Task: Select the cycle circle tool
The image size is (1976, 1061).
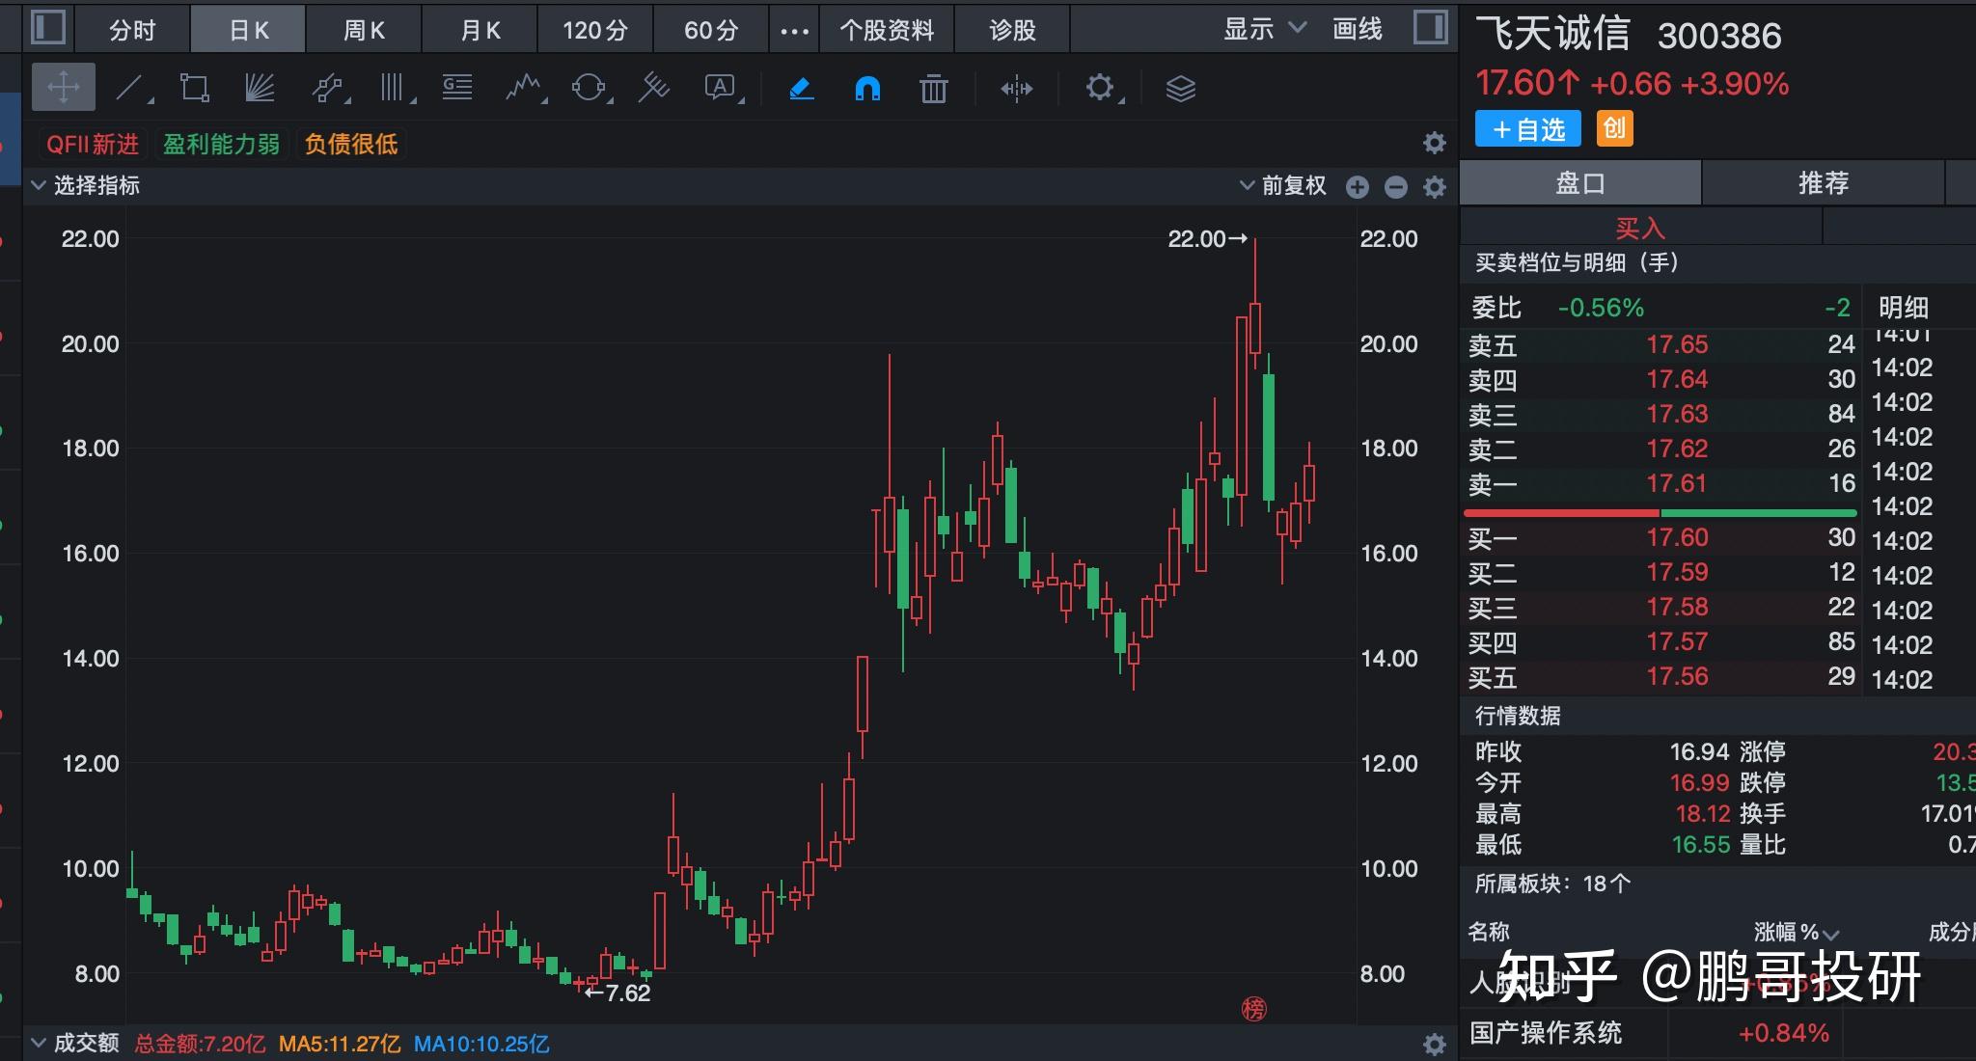Action: 590,89
